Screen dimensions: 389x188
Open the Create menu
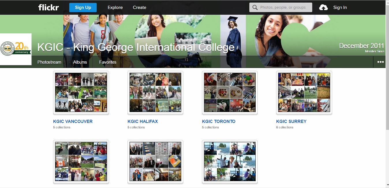[x=139, y=7]
